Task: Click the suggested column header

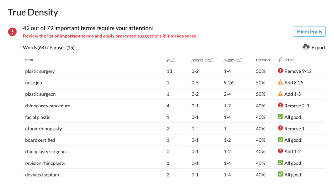Action: 233,60
